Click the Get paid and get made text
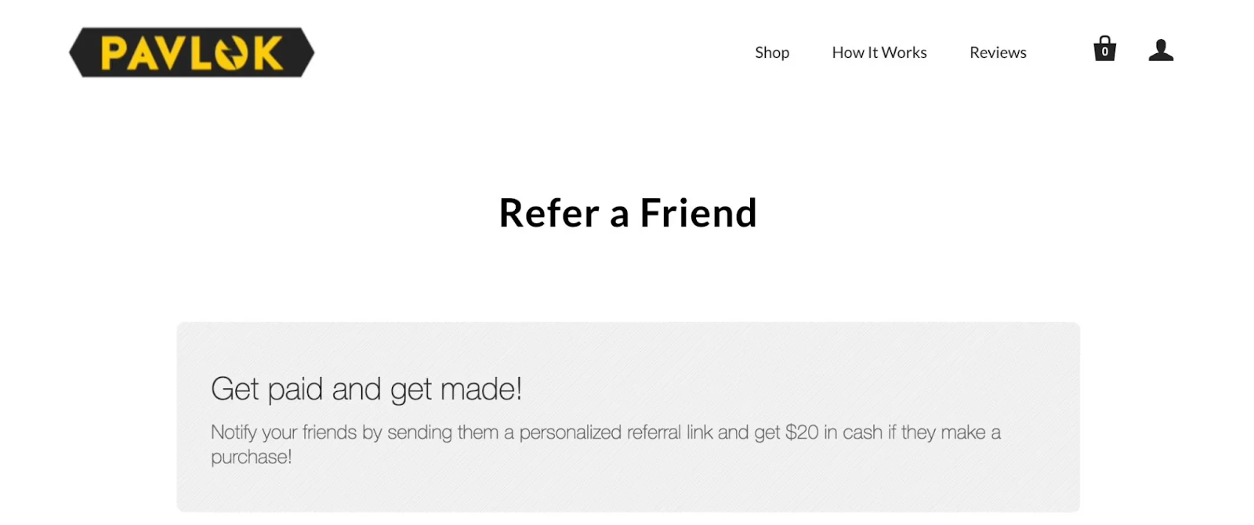 coord(367,388)
